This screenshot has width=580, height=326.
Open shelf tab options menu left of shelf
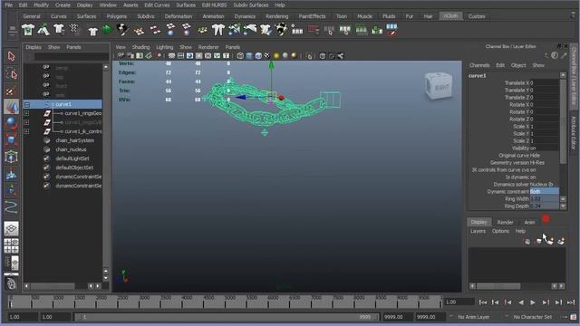[x=12, y=31]
